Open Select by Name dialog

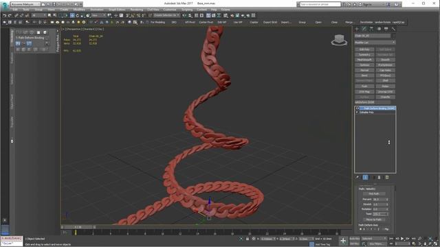55,15
